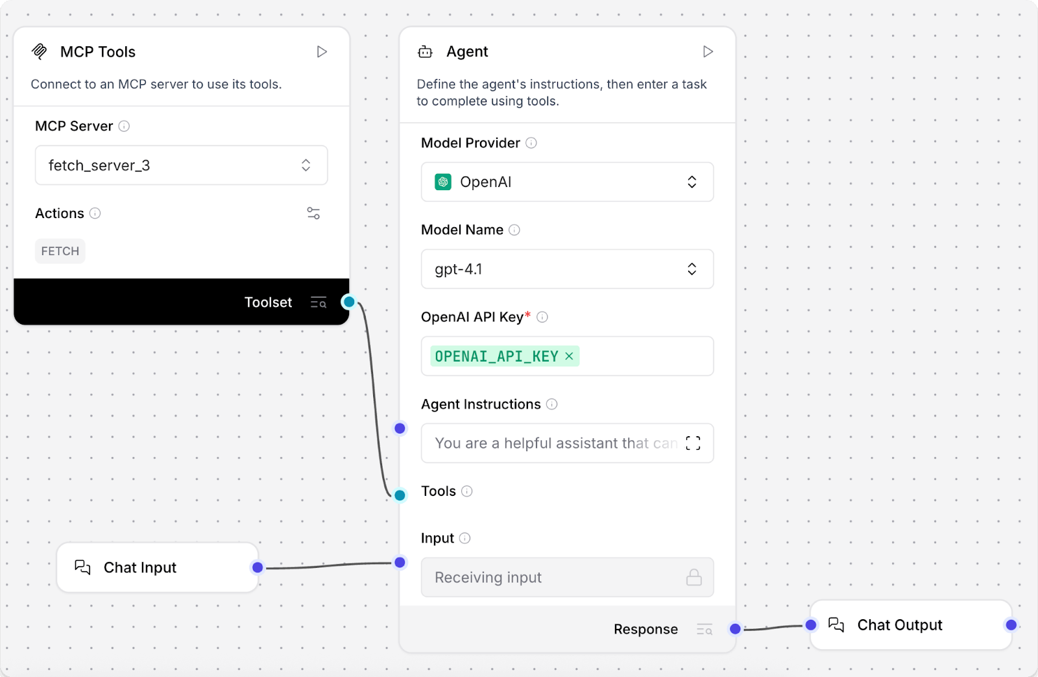Click info icon beside OpenAI API Key
This screenshot has height=677, width=1038.
[542, 317]
